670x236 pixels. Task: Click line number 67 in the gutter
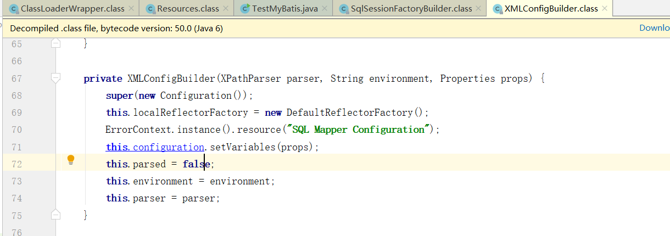tap(16, 78)
